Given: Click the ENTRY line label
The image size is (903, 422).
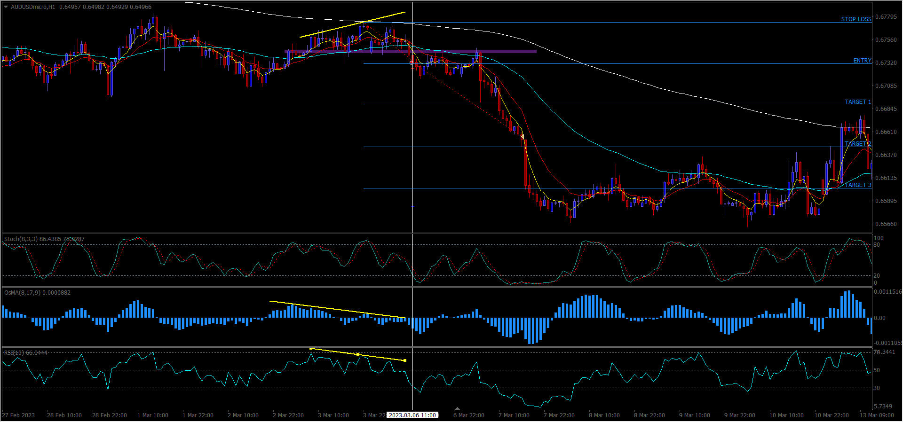Looking at the screenshot, I should point(862,61).
